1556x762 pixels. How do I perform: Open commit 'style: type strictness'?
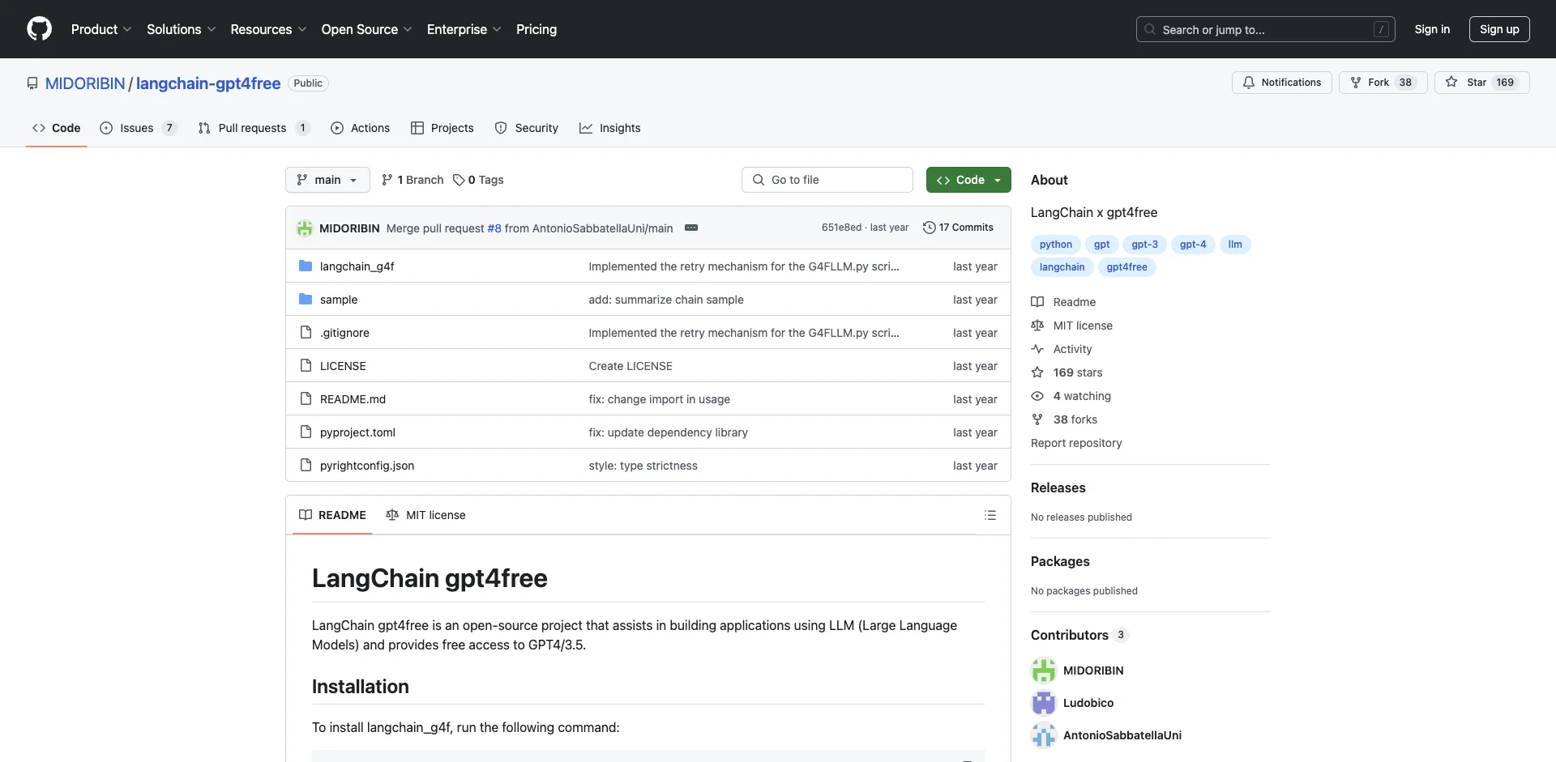coord(643,466)
